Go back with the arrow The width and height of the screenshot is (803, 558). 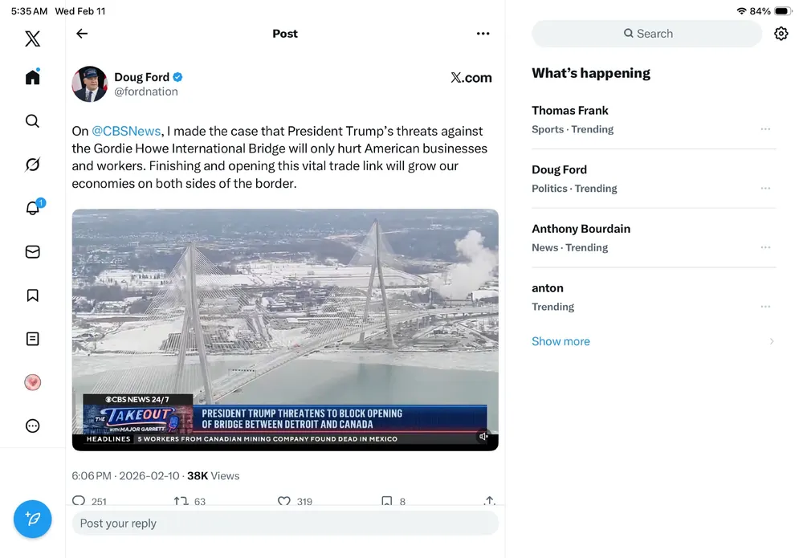pyautogui.click(x=82, y=34)
